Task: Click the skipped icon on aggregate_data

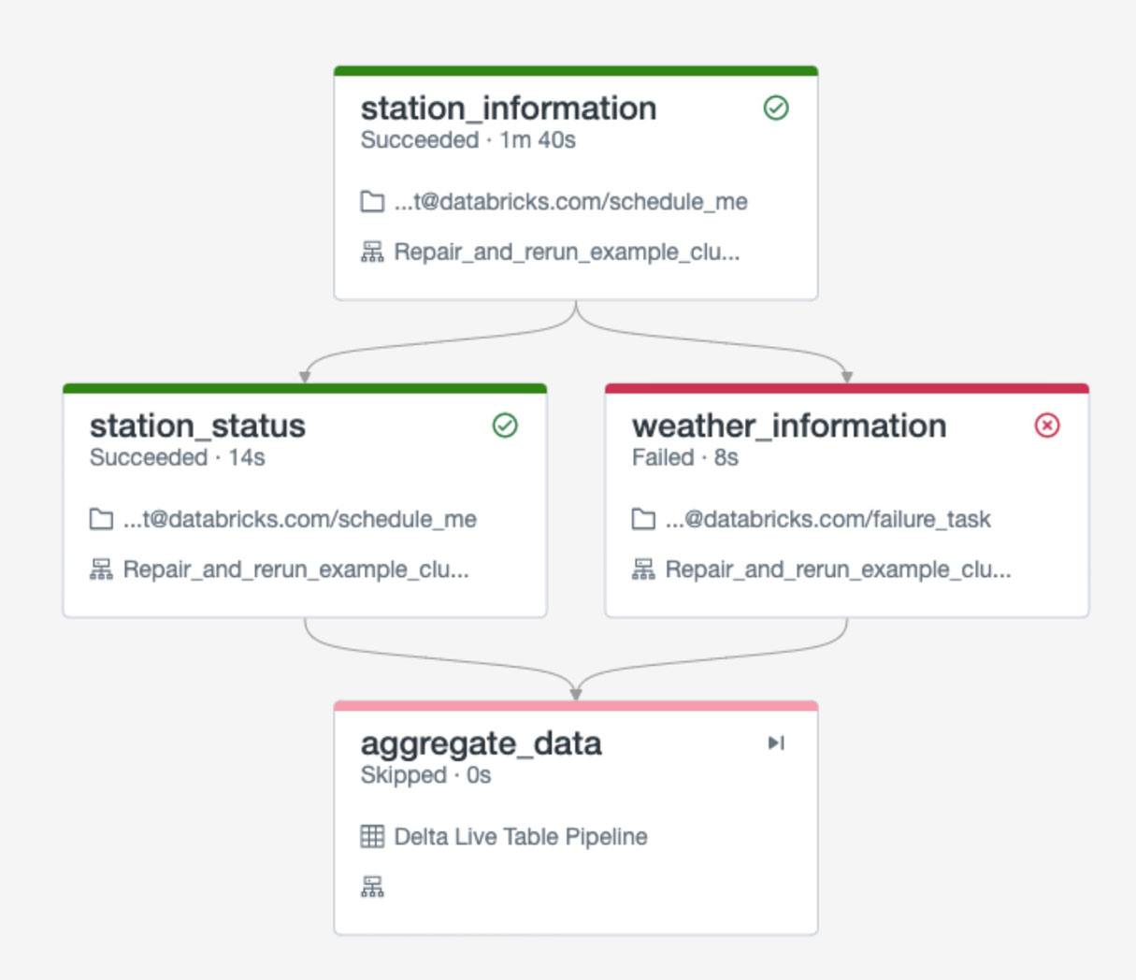Action: (x=776, y=743)
